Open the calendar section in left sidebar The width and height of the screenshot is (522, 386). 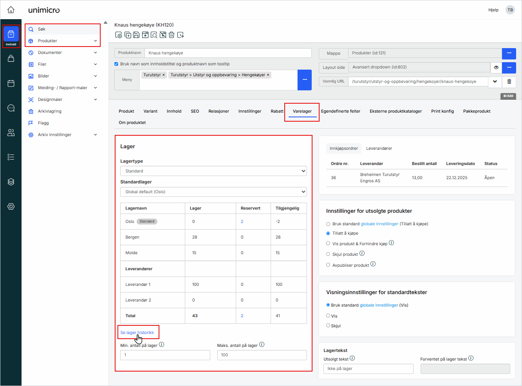click(11, 83)
